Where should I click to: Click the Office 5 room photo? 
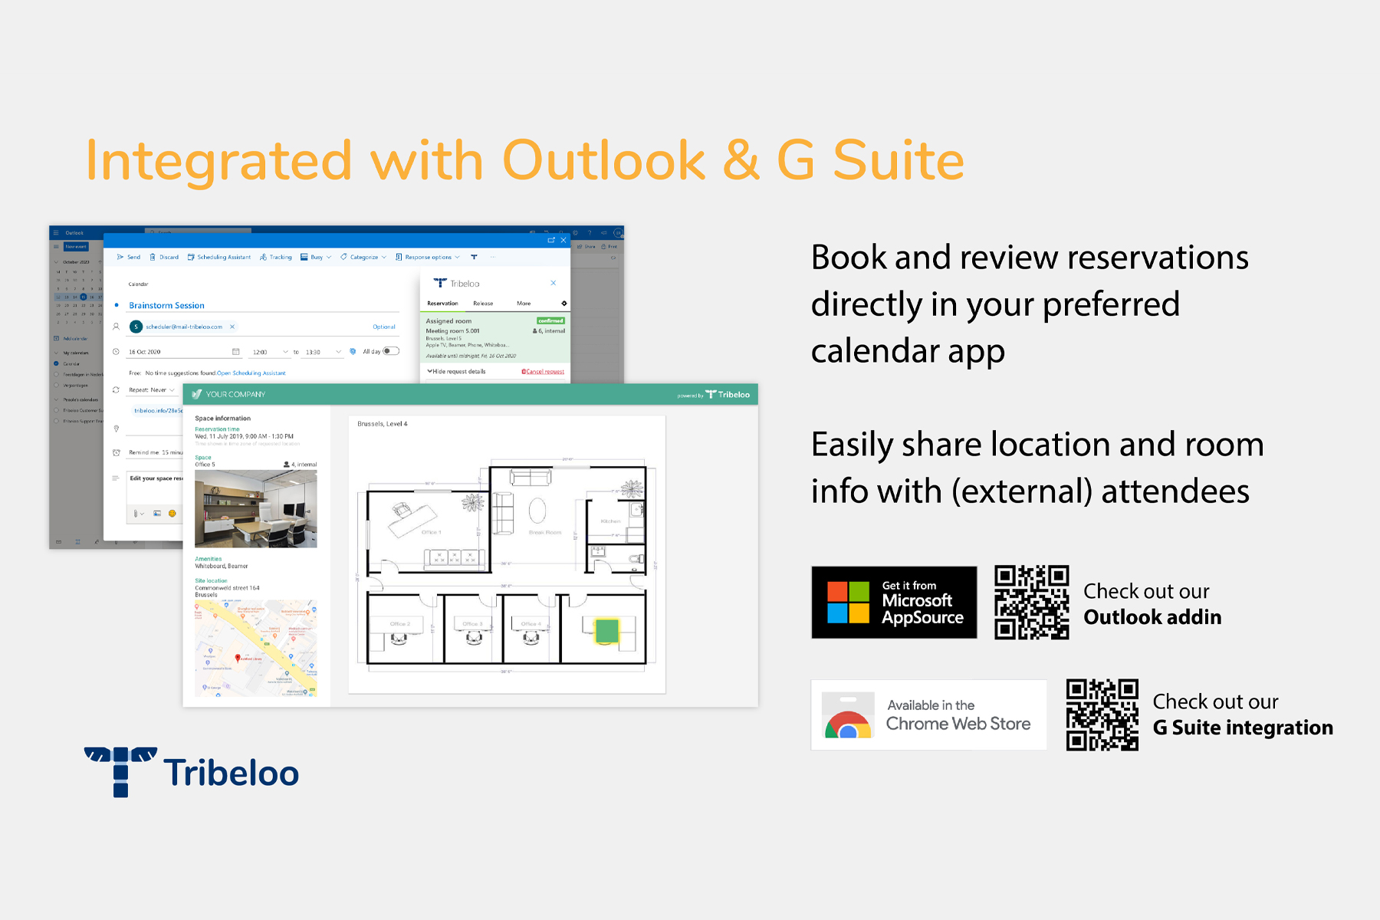256,508
